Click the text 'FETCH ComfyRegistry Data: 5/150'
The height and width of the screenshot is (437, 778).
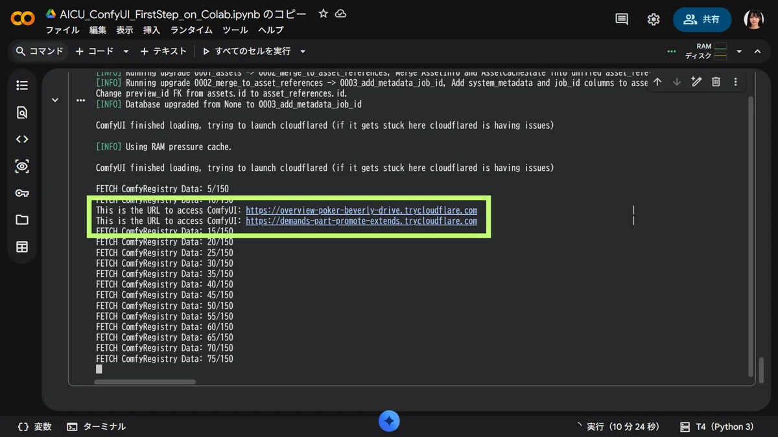coord(162,189)
